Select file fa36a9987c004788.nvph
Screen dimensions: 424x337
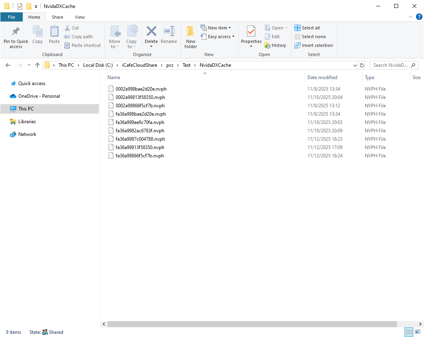(x=140, y=139)
